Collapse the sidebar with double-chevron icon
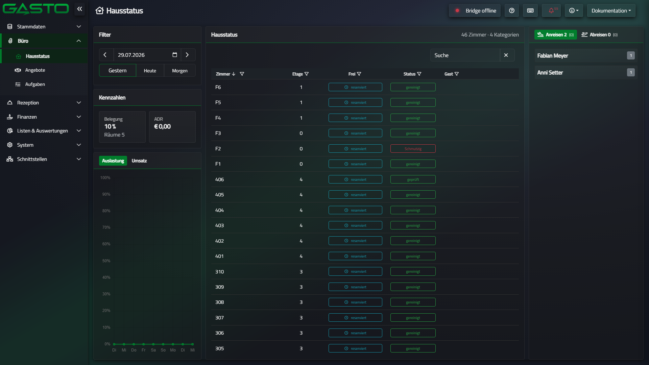649x365 pixels. tap(79, 9)
